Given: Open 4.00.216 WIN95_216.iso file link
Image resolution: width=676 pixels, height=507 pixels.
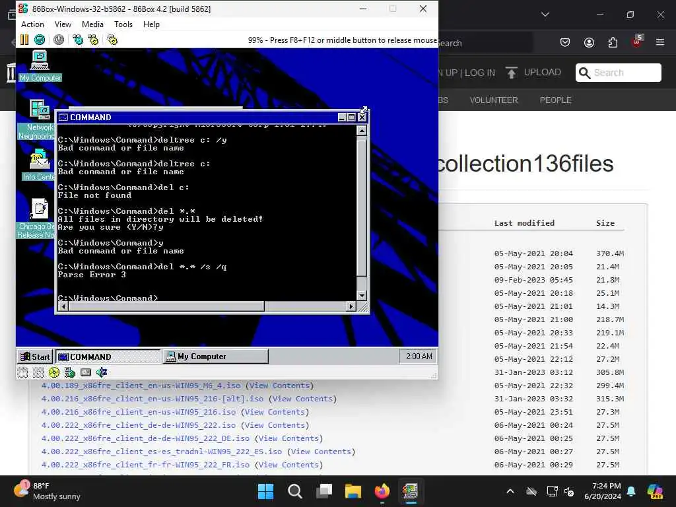Looking at the screenshot, I should pos(139,412).
